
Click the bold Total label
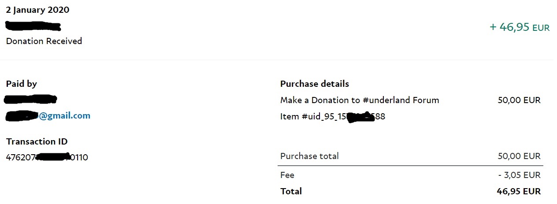(291, 191)
